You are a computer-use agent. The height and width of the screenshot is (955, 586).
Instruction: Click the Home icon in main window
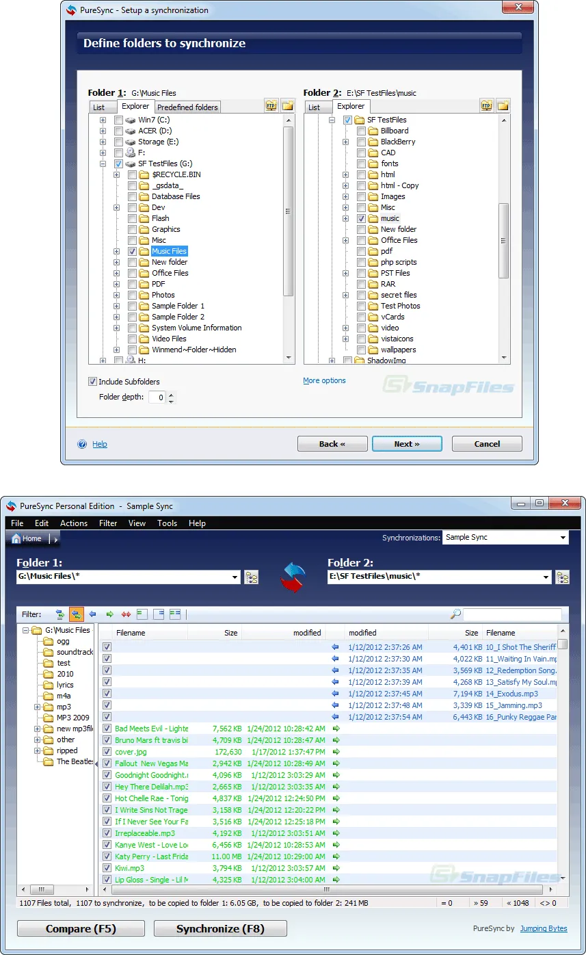click(16, 538)
